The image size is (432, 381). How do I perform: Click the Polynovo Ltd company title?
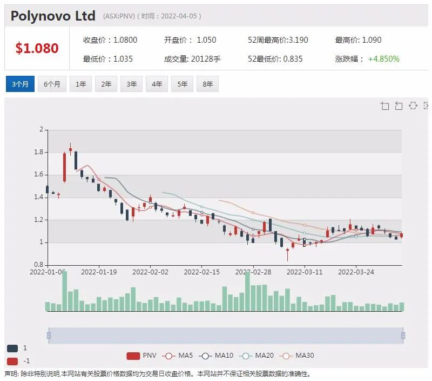pos(53,16)
